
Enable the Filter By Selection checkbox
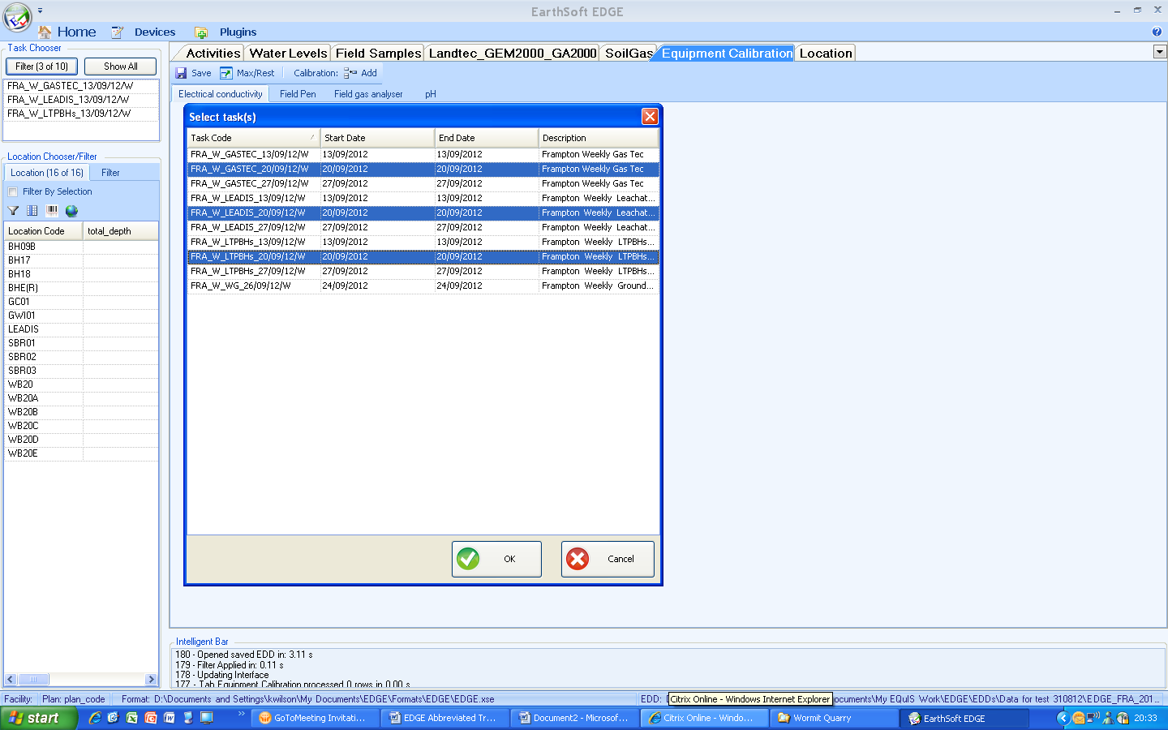[13, 192]
